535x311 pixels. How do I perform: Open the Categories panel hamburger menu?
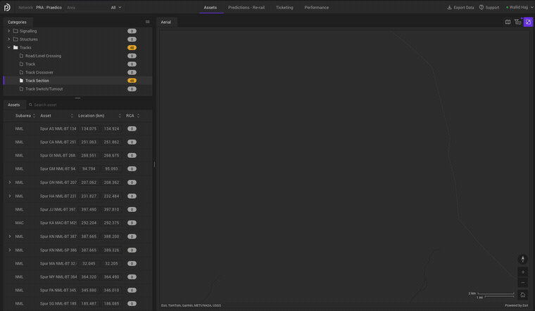tap(147, 22)
